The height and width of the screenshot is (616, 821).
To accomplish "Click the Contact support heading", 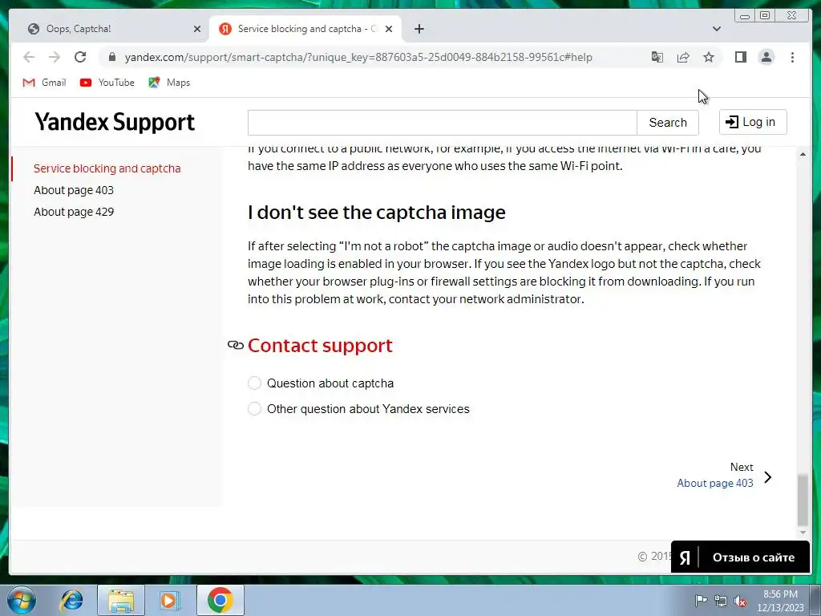I will [320, 345].
